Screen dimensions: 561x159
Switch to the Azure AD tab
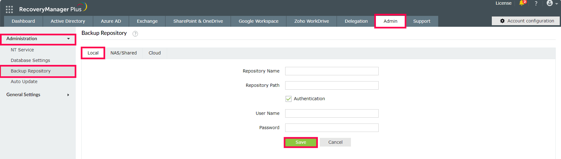point(111,21)
